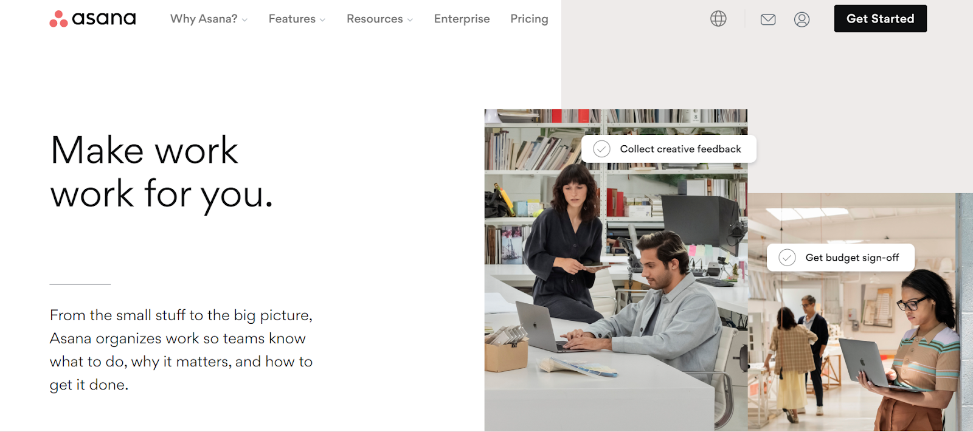
Task: Click the Asana logo
Action: click(x=92, y=19)
